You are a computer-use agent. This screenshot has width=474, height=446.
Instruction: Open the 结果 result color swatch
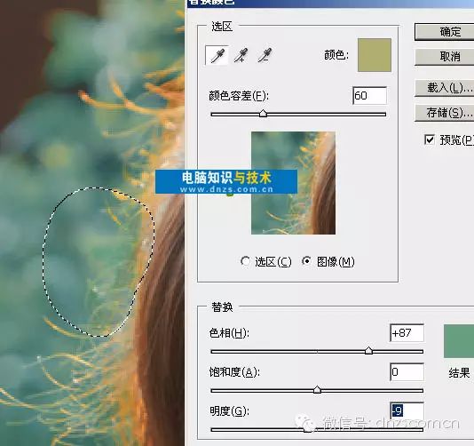pyautogui.click(x=459, y=341)
